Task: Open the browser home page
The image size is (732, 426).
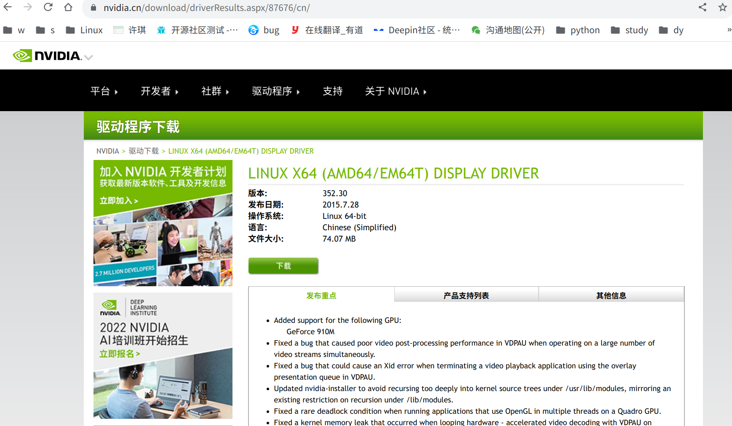Action: coord(68,7)
